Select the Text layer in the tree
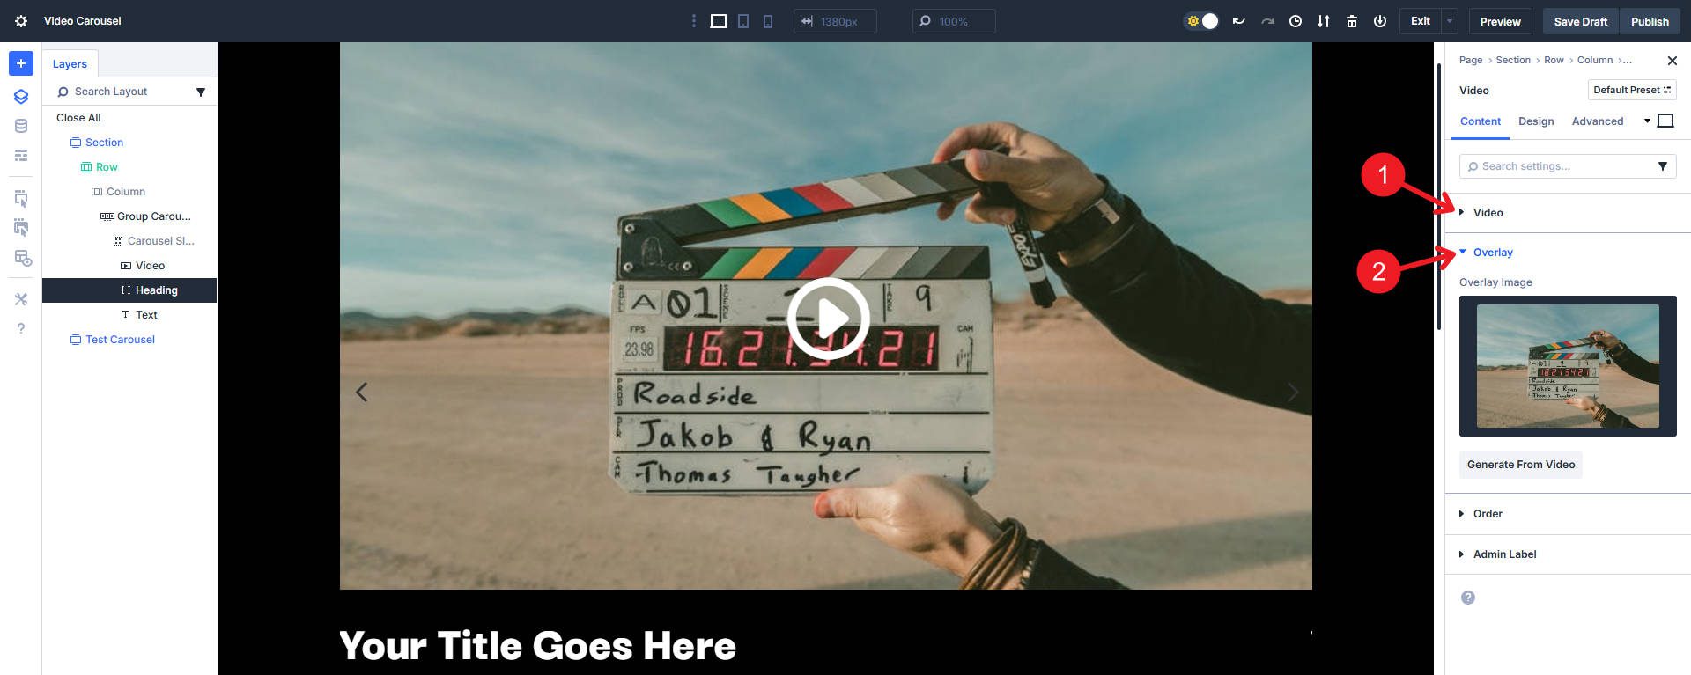 (146, 315)
